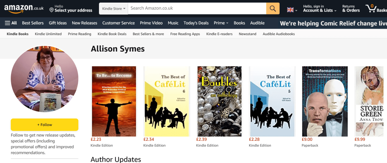Expand the Prime menu in navigation
The height and width of the screenshot is (163, 387).
(221, 23)
